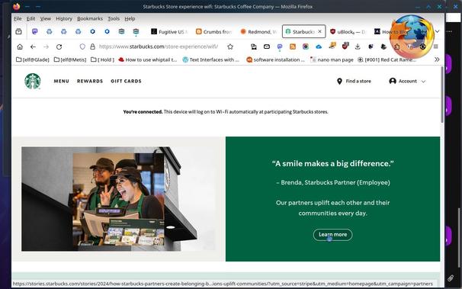Click the paperclip icon in background window
462x289 pixels.
[x=451, y=278]
